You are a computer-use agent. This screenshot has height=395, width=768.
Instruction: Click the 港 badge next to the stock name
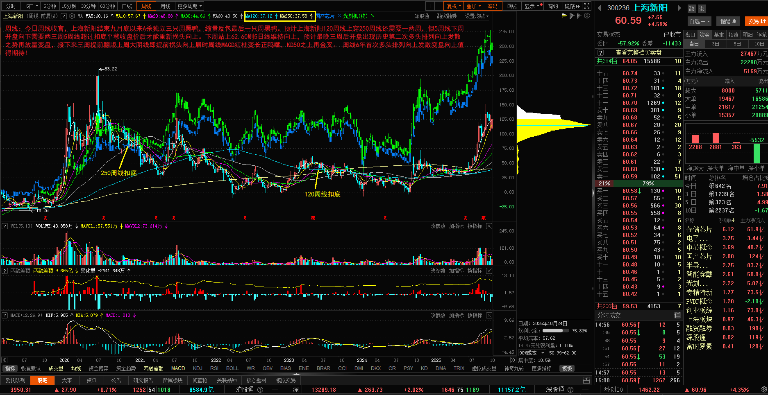pyautogui.click(x=702, y=9)
